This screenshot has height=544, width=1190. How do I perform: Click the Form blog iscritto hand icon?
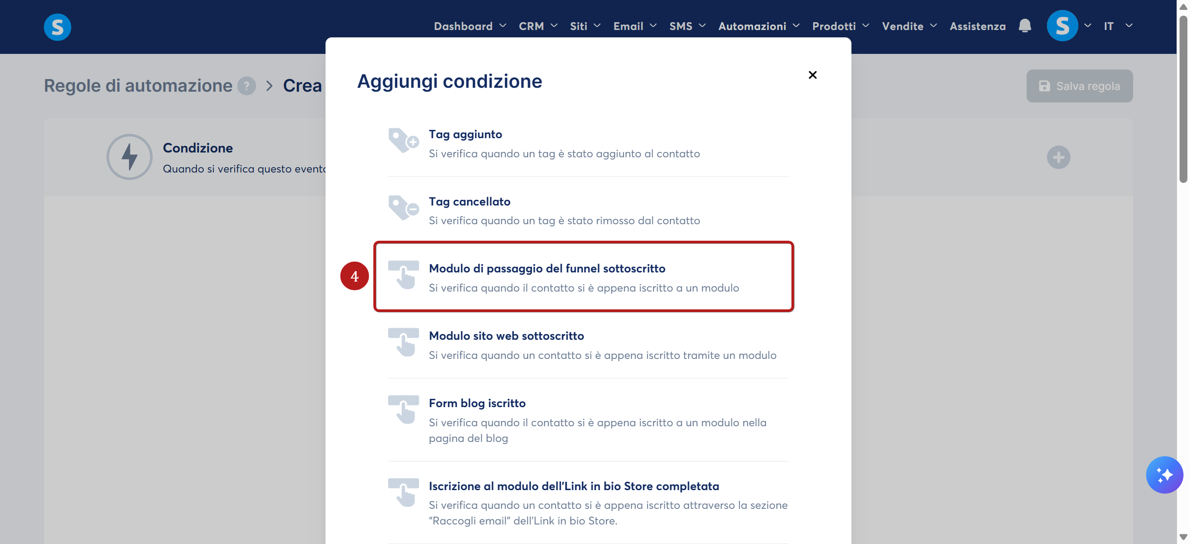click(x=403, y=409)
